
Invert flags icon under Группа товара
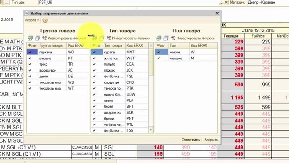[x=45, y=38]
